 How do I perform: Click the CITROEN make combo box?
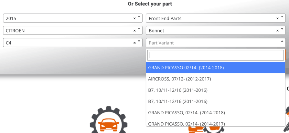(x=73, y=30)
